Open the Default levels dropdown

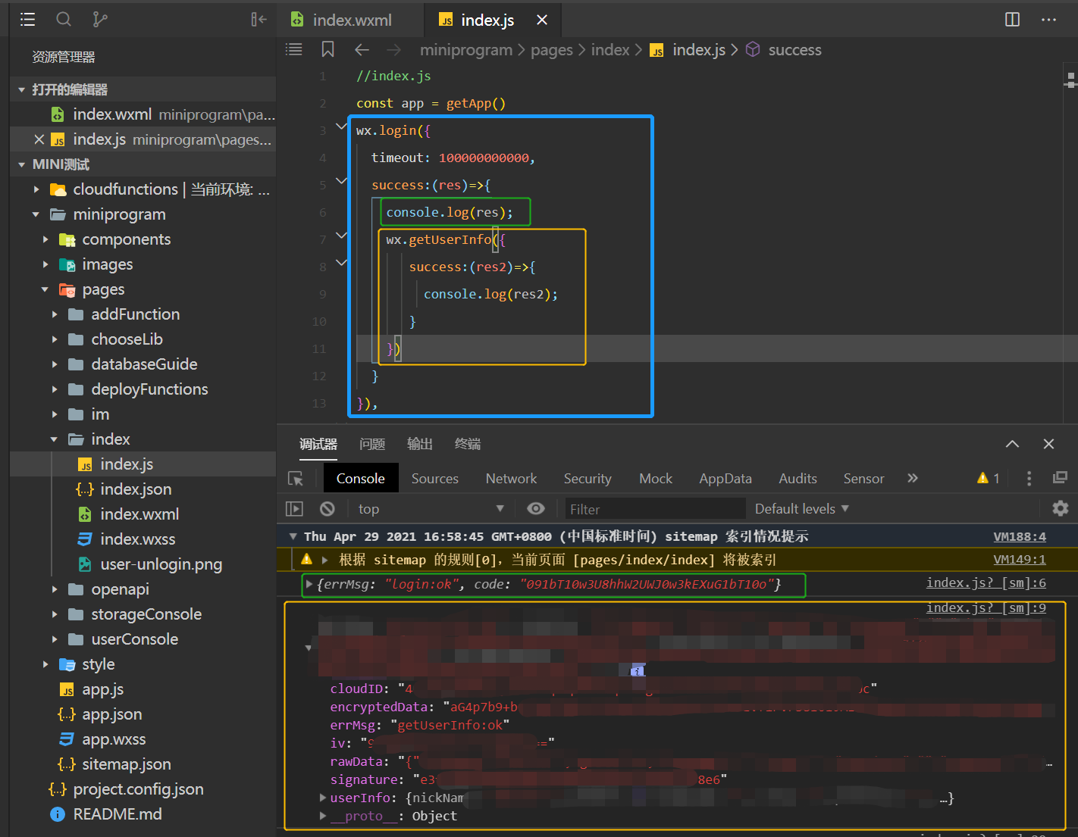[x=801, y=509]
